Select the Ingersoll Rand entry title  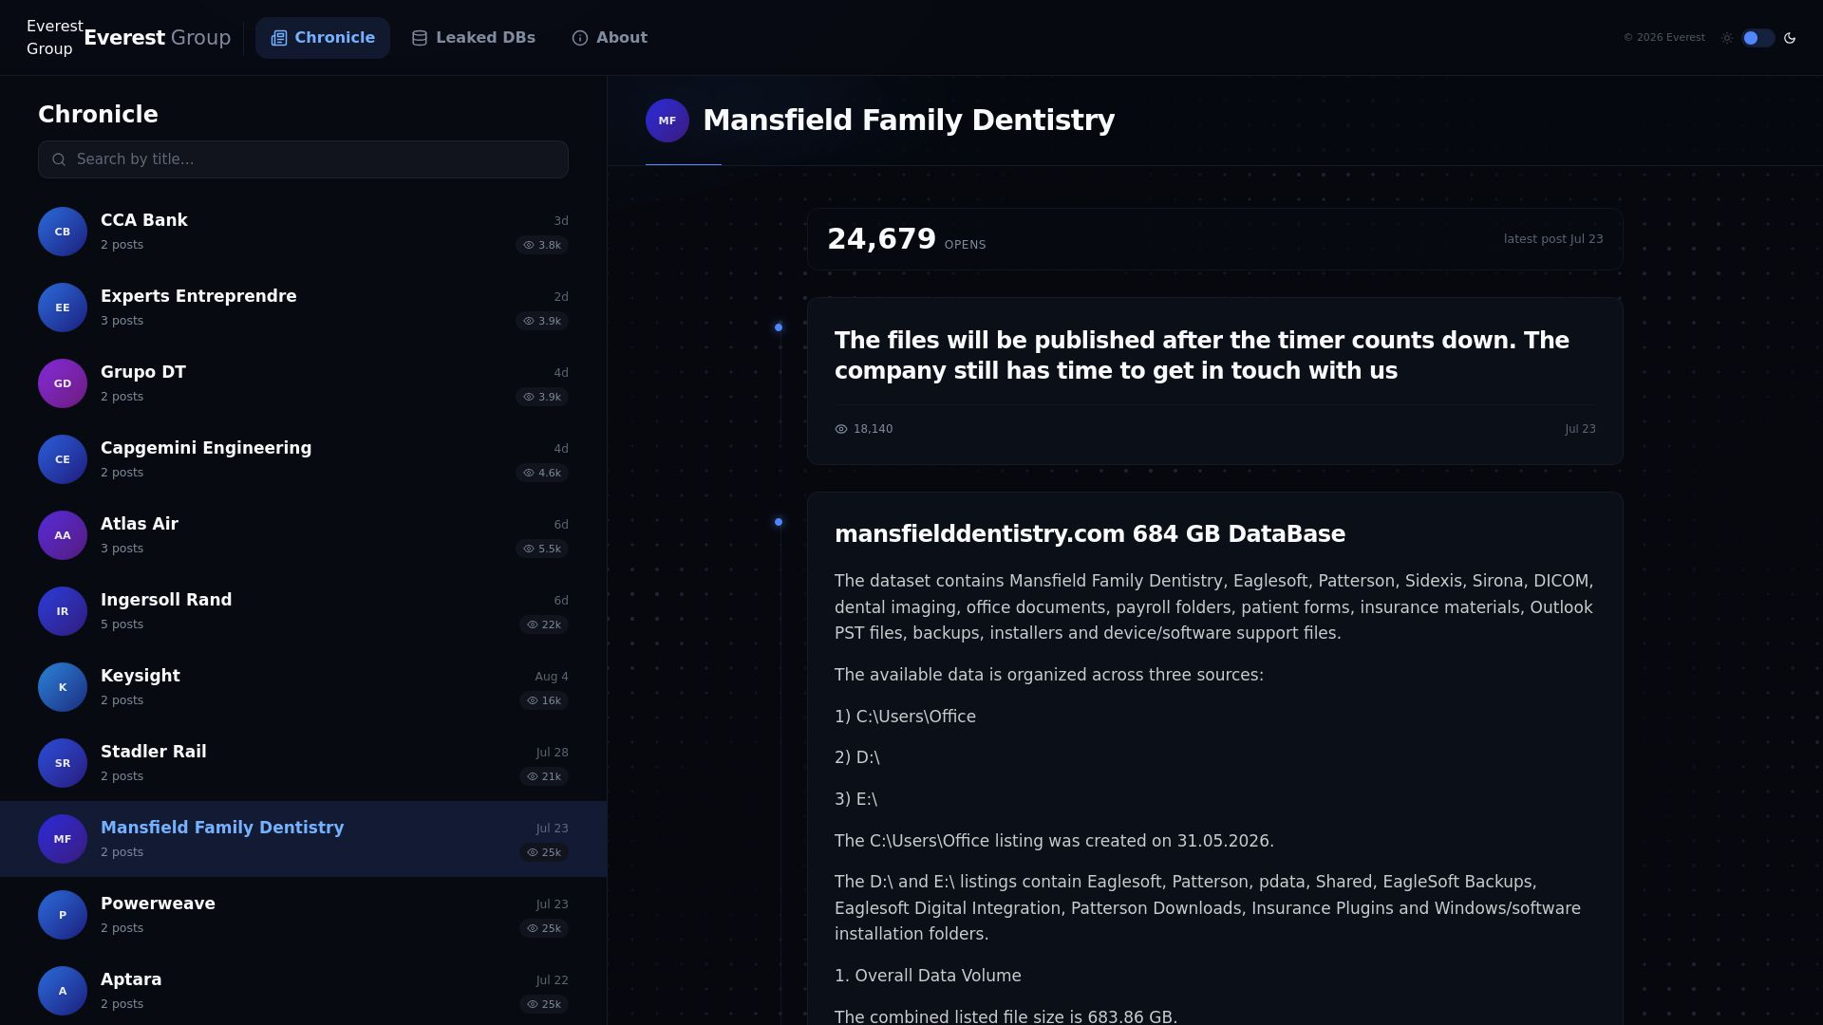coord(166,600)
